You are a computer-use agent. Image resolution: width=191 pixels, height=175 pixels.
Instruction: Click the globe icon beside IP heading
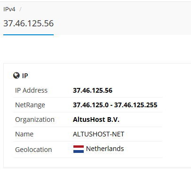[x=16, y=76]
